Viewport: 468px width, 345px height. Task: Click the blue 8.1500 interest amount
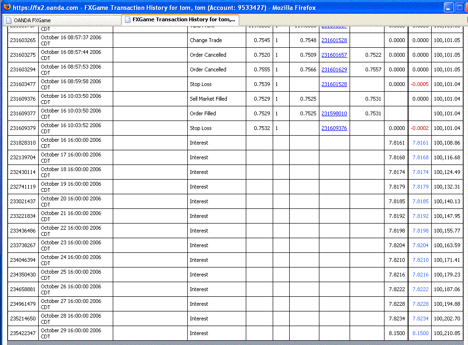point(420,333)
